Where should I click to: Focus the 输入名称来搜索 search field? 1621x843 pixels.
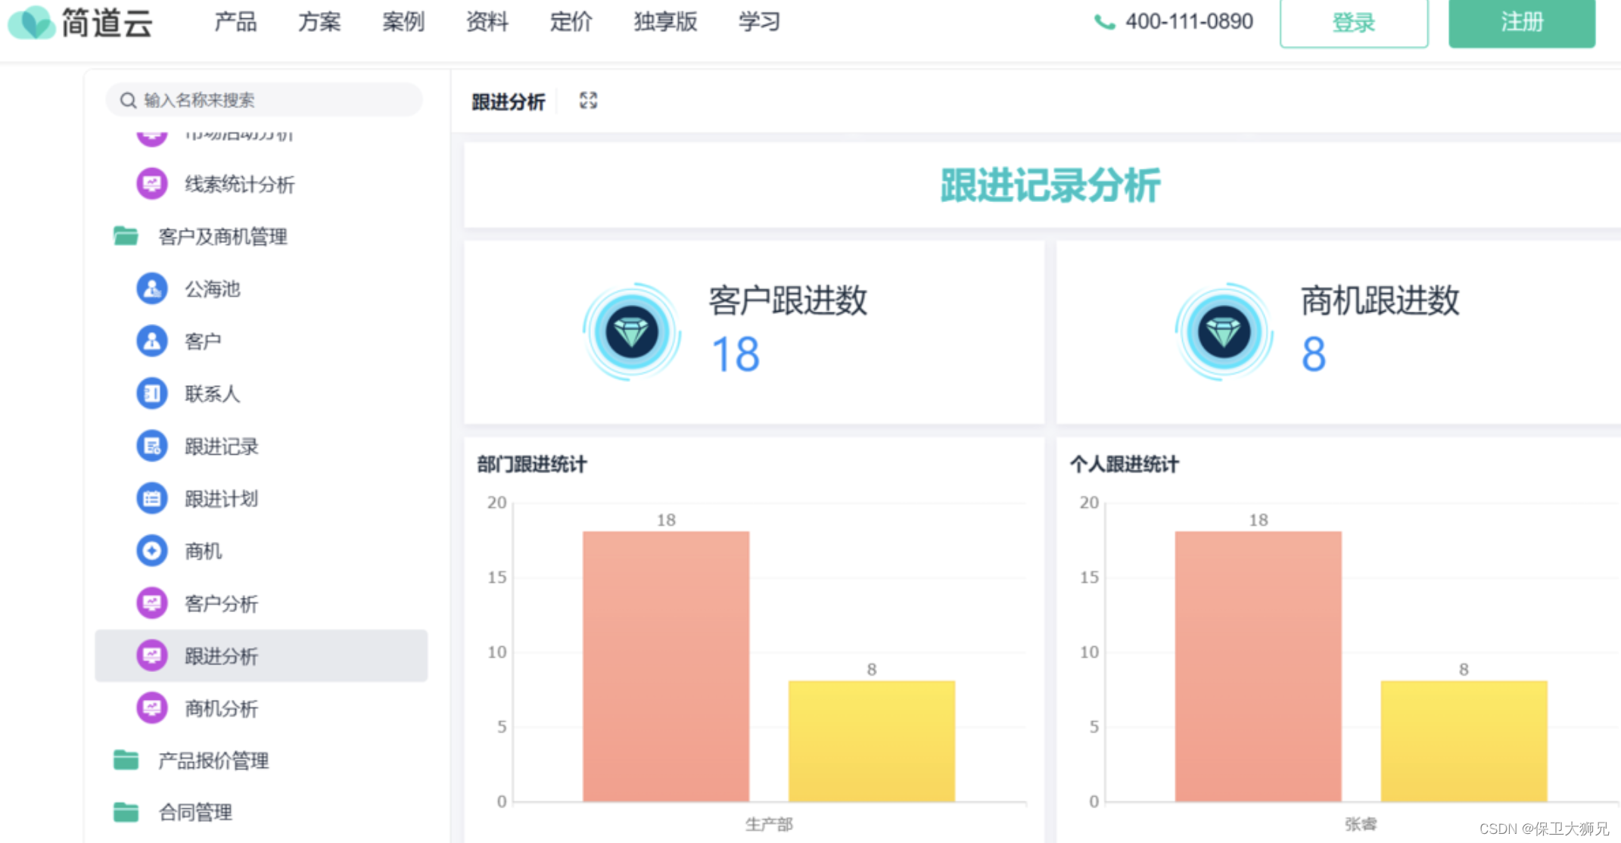tap(264, 100)
